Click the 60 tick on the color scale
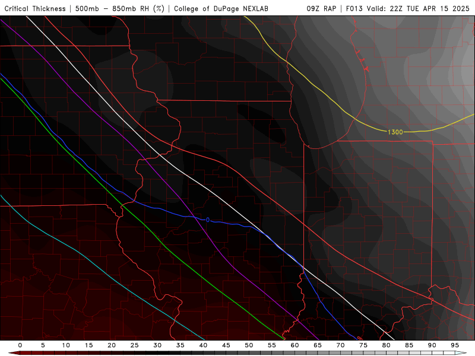Screen dimensions: 475x356 point(294,345)
